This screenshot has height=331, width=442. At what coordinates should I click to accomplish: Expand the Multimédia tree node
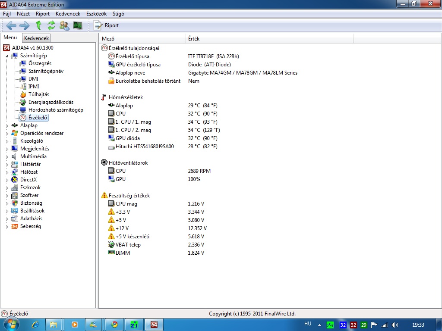click(x=7, y=157)
